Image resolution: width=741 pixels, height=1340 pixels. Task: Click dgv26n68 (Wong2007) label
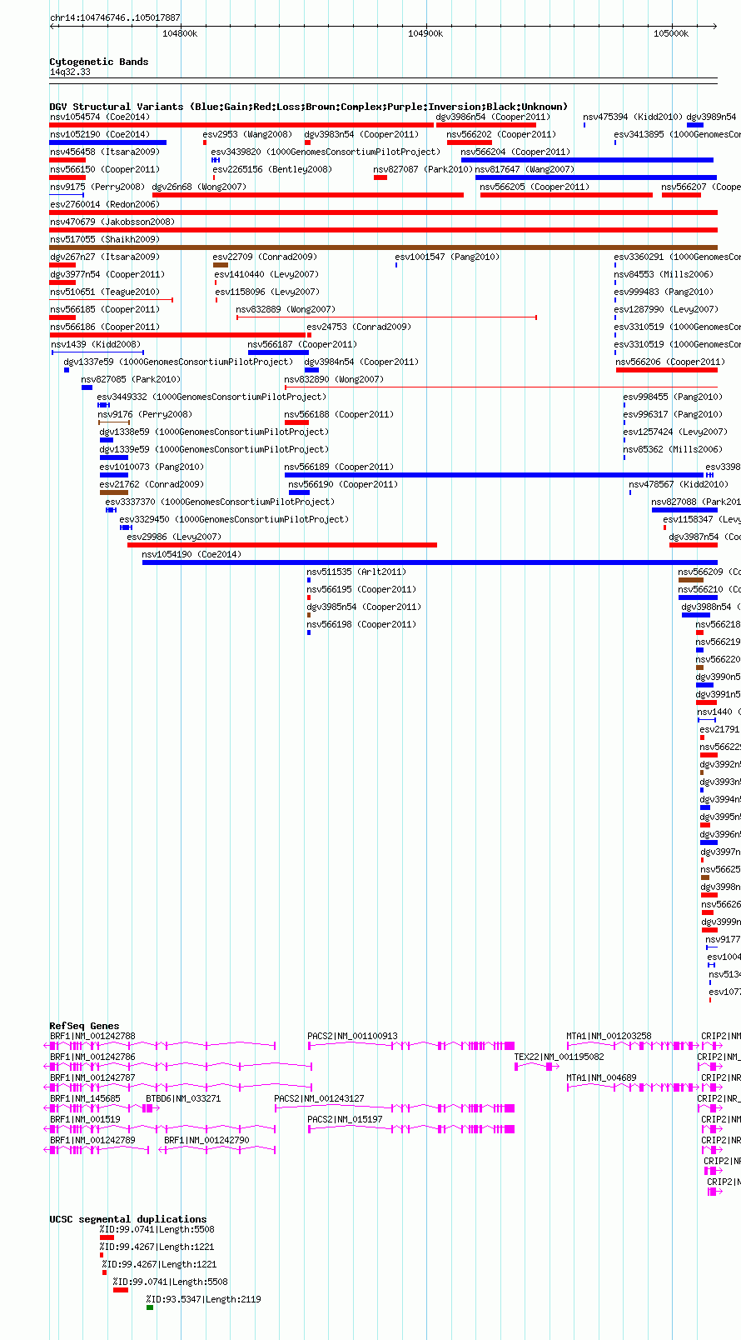point(199,187)
